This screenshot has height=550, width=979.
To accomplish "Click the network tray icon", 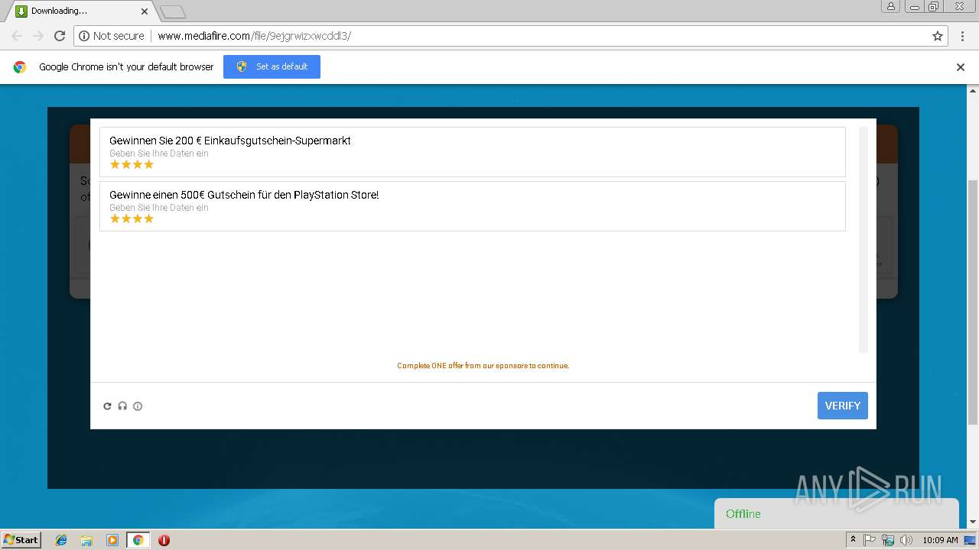I will [888, 540].
